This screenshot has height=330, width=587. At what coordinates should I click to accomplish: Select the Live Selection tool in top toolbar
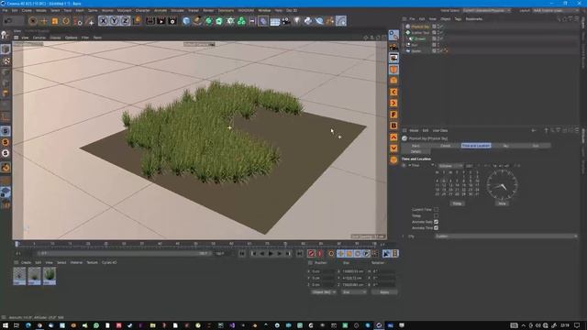33,21
